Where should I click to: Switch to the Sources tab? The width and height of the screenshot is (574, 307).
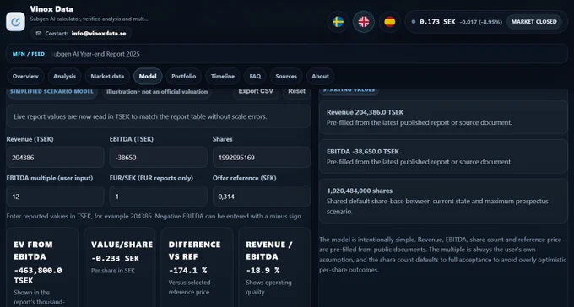click(286, 77)
